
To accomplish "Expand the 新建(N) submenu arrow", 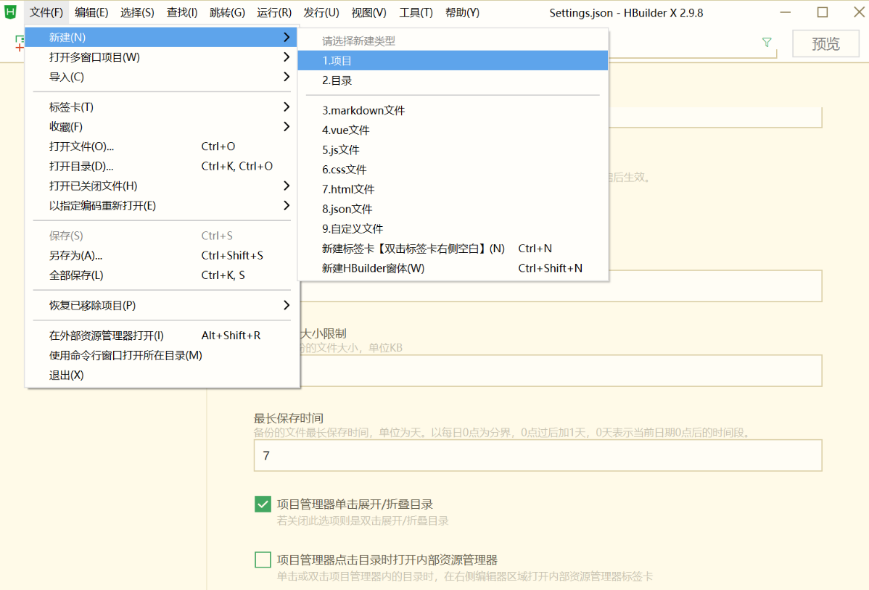I will coord(286,37).
